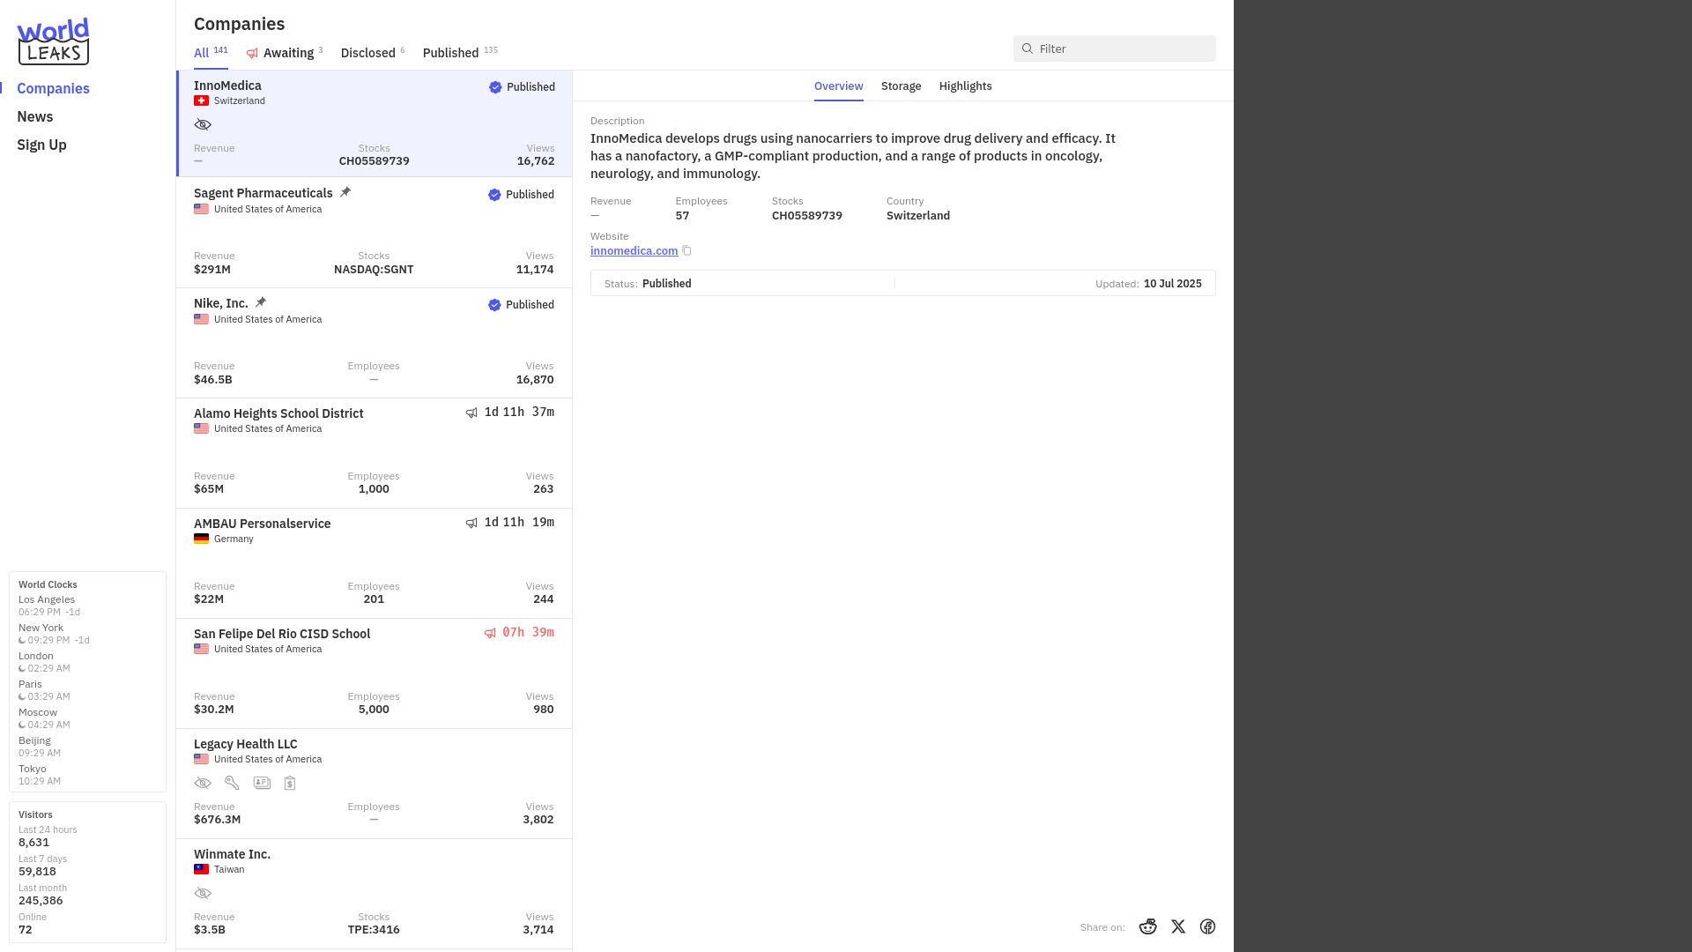Share on X icon
1692x952 pixels.
point(1178,926)
